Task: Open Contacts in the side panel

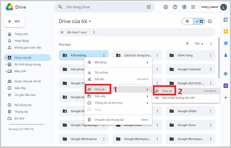Action: pyautogui.click(x=225, y=55)
